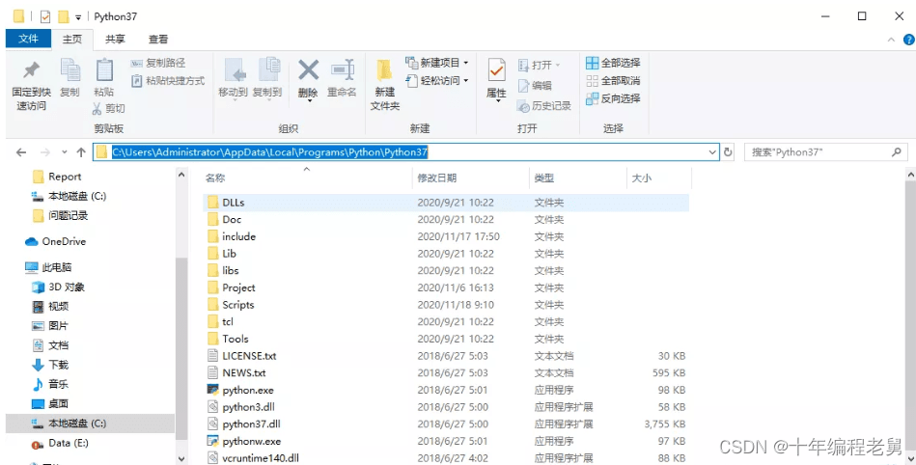916x465 pixels.
Task: Select This PC (此电脑) node
Action: click(x=48, y=267)
